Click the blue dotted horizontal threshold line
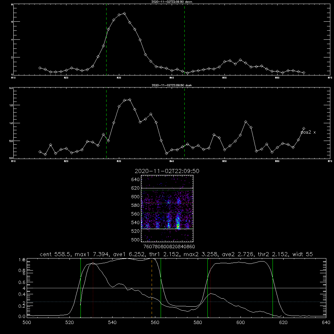 click(176, 302)
